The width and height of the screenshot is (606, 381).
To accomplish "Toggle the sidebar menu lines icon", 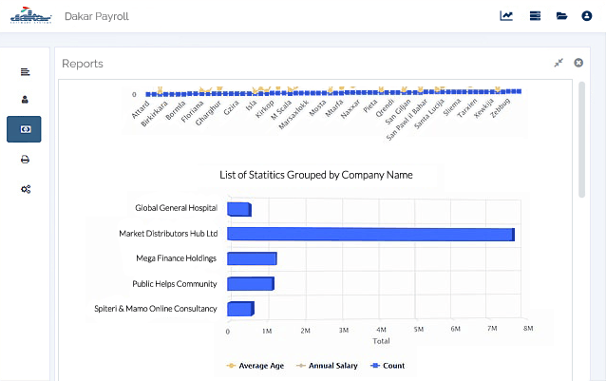I will coord(25,72).
